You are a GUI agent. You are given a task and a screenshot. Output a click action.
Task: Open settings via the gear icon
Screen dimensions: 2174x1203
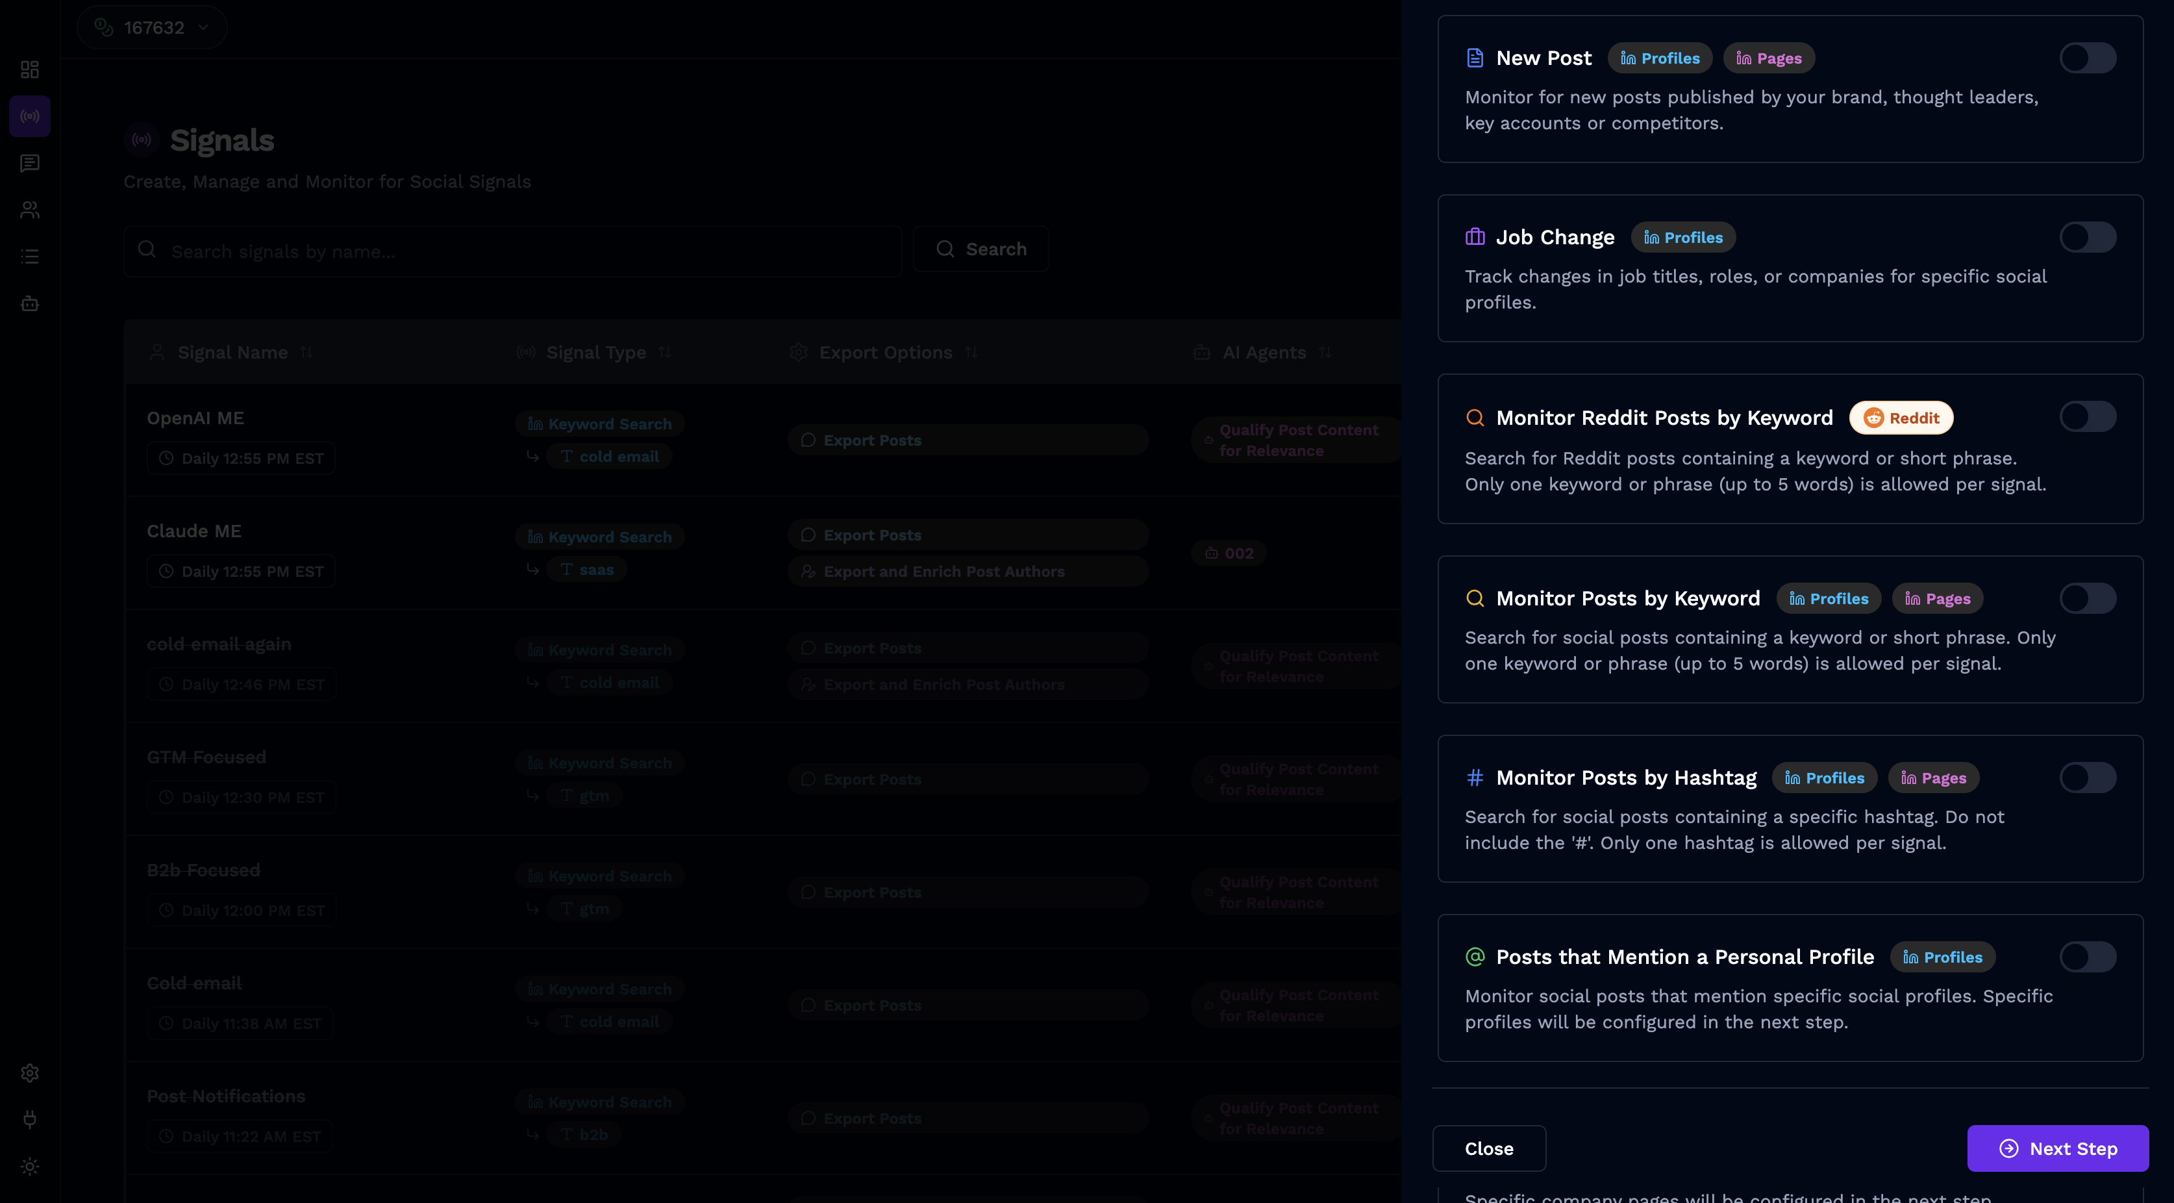29,1072
